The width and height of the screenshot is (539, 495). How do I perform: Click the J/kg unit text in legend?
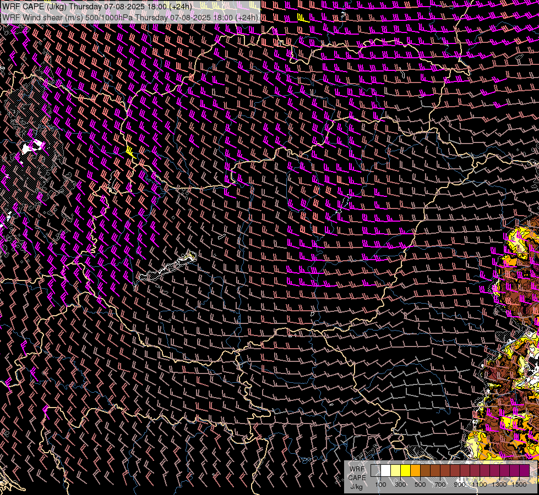(x=356, y=487)
